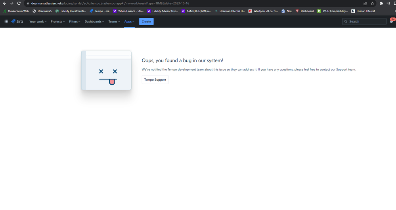The image size is (396, 210).
Task: Expand the Your work menu
Action: coord(38,21)
